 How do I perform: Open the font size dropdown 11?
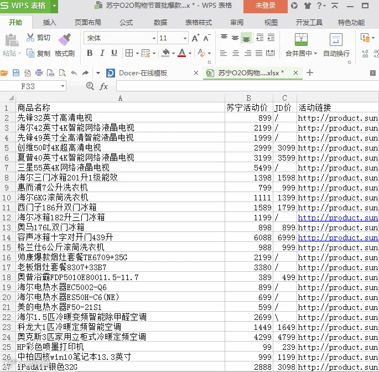185,38
